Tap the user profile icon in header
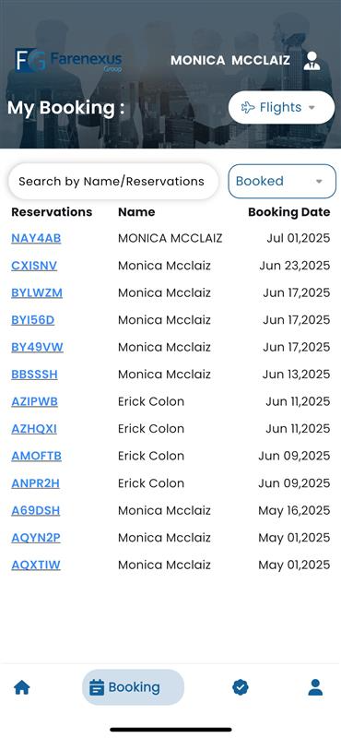This screenshot has width=341, height=738. [312, 61]
